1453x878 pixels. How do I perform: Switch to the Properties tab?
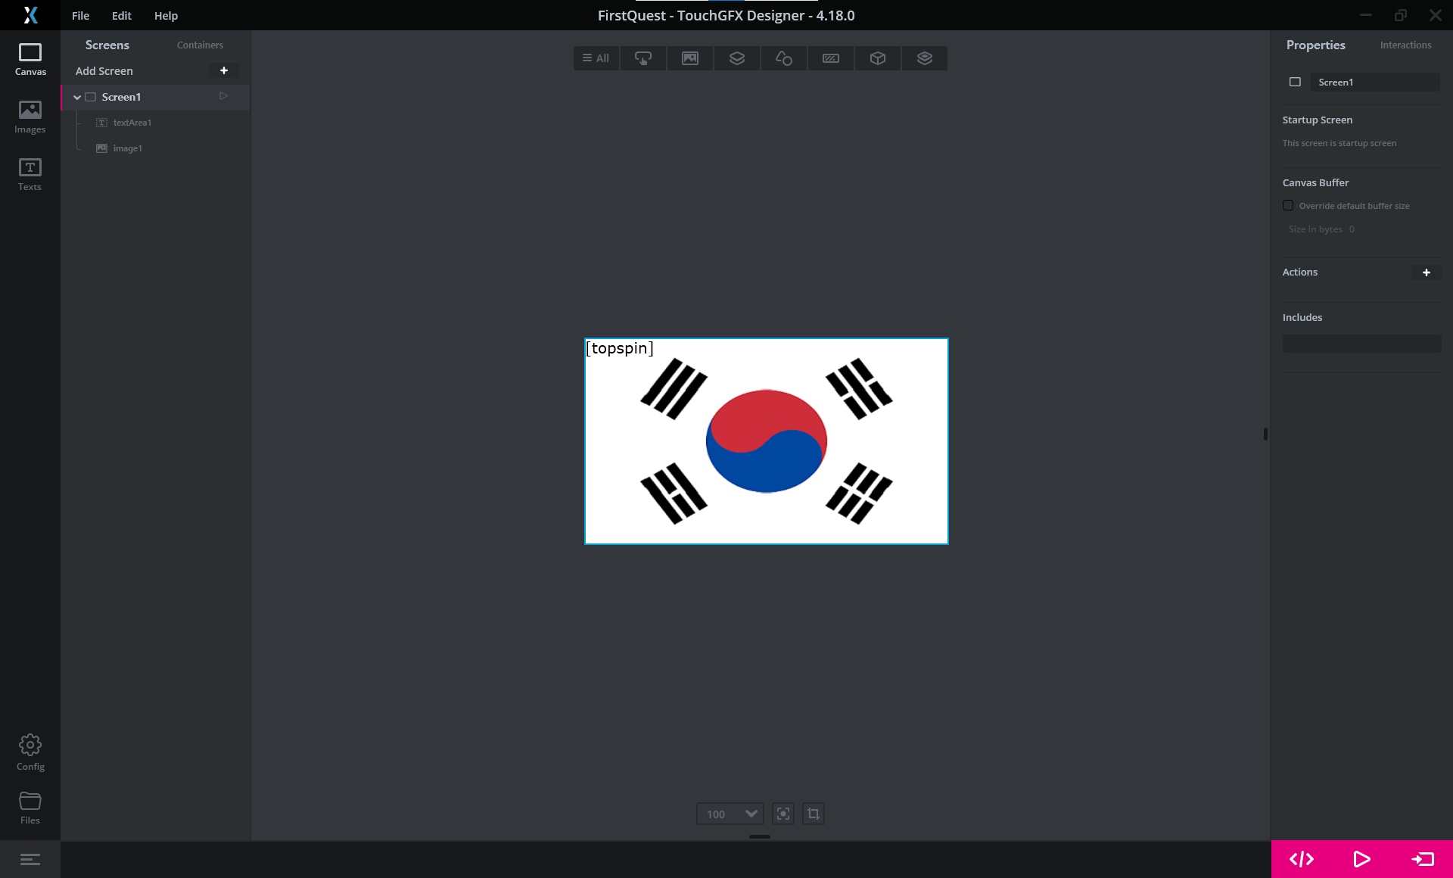[1316, 45]
